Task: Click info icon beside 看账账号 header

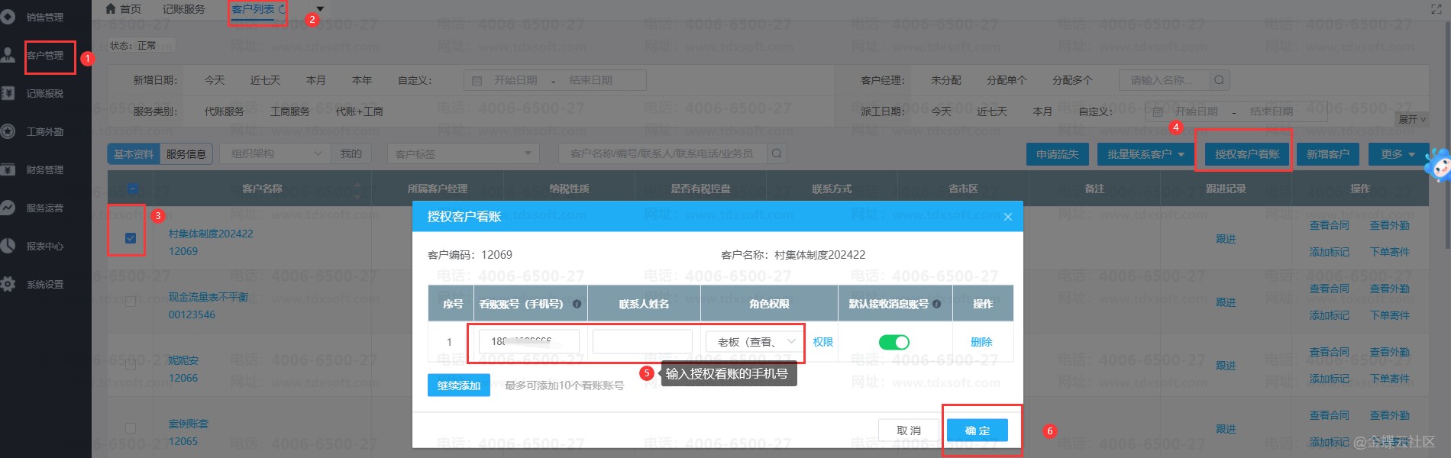Action: click(577, 304)
